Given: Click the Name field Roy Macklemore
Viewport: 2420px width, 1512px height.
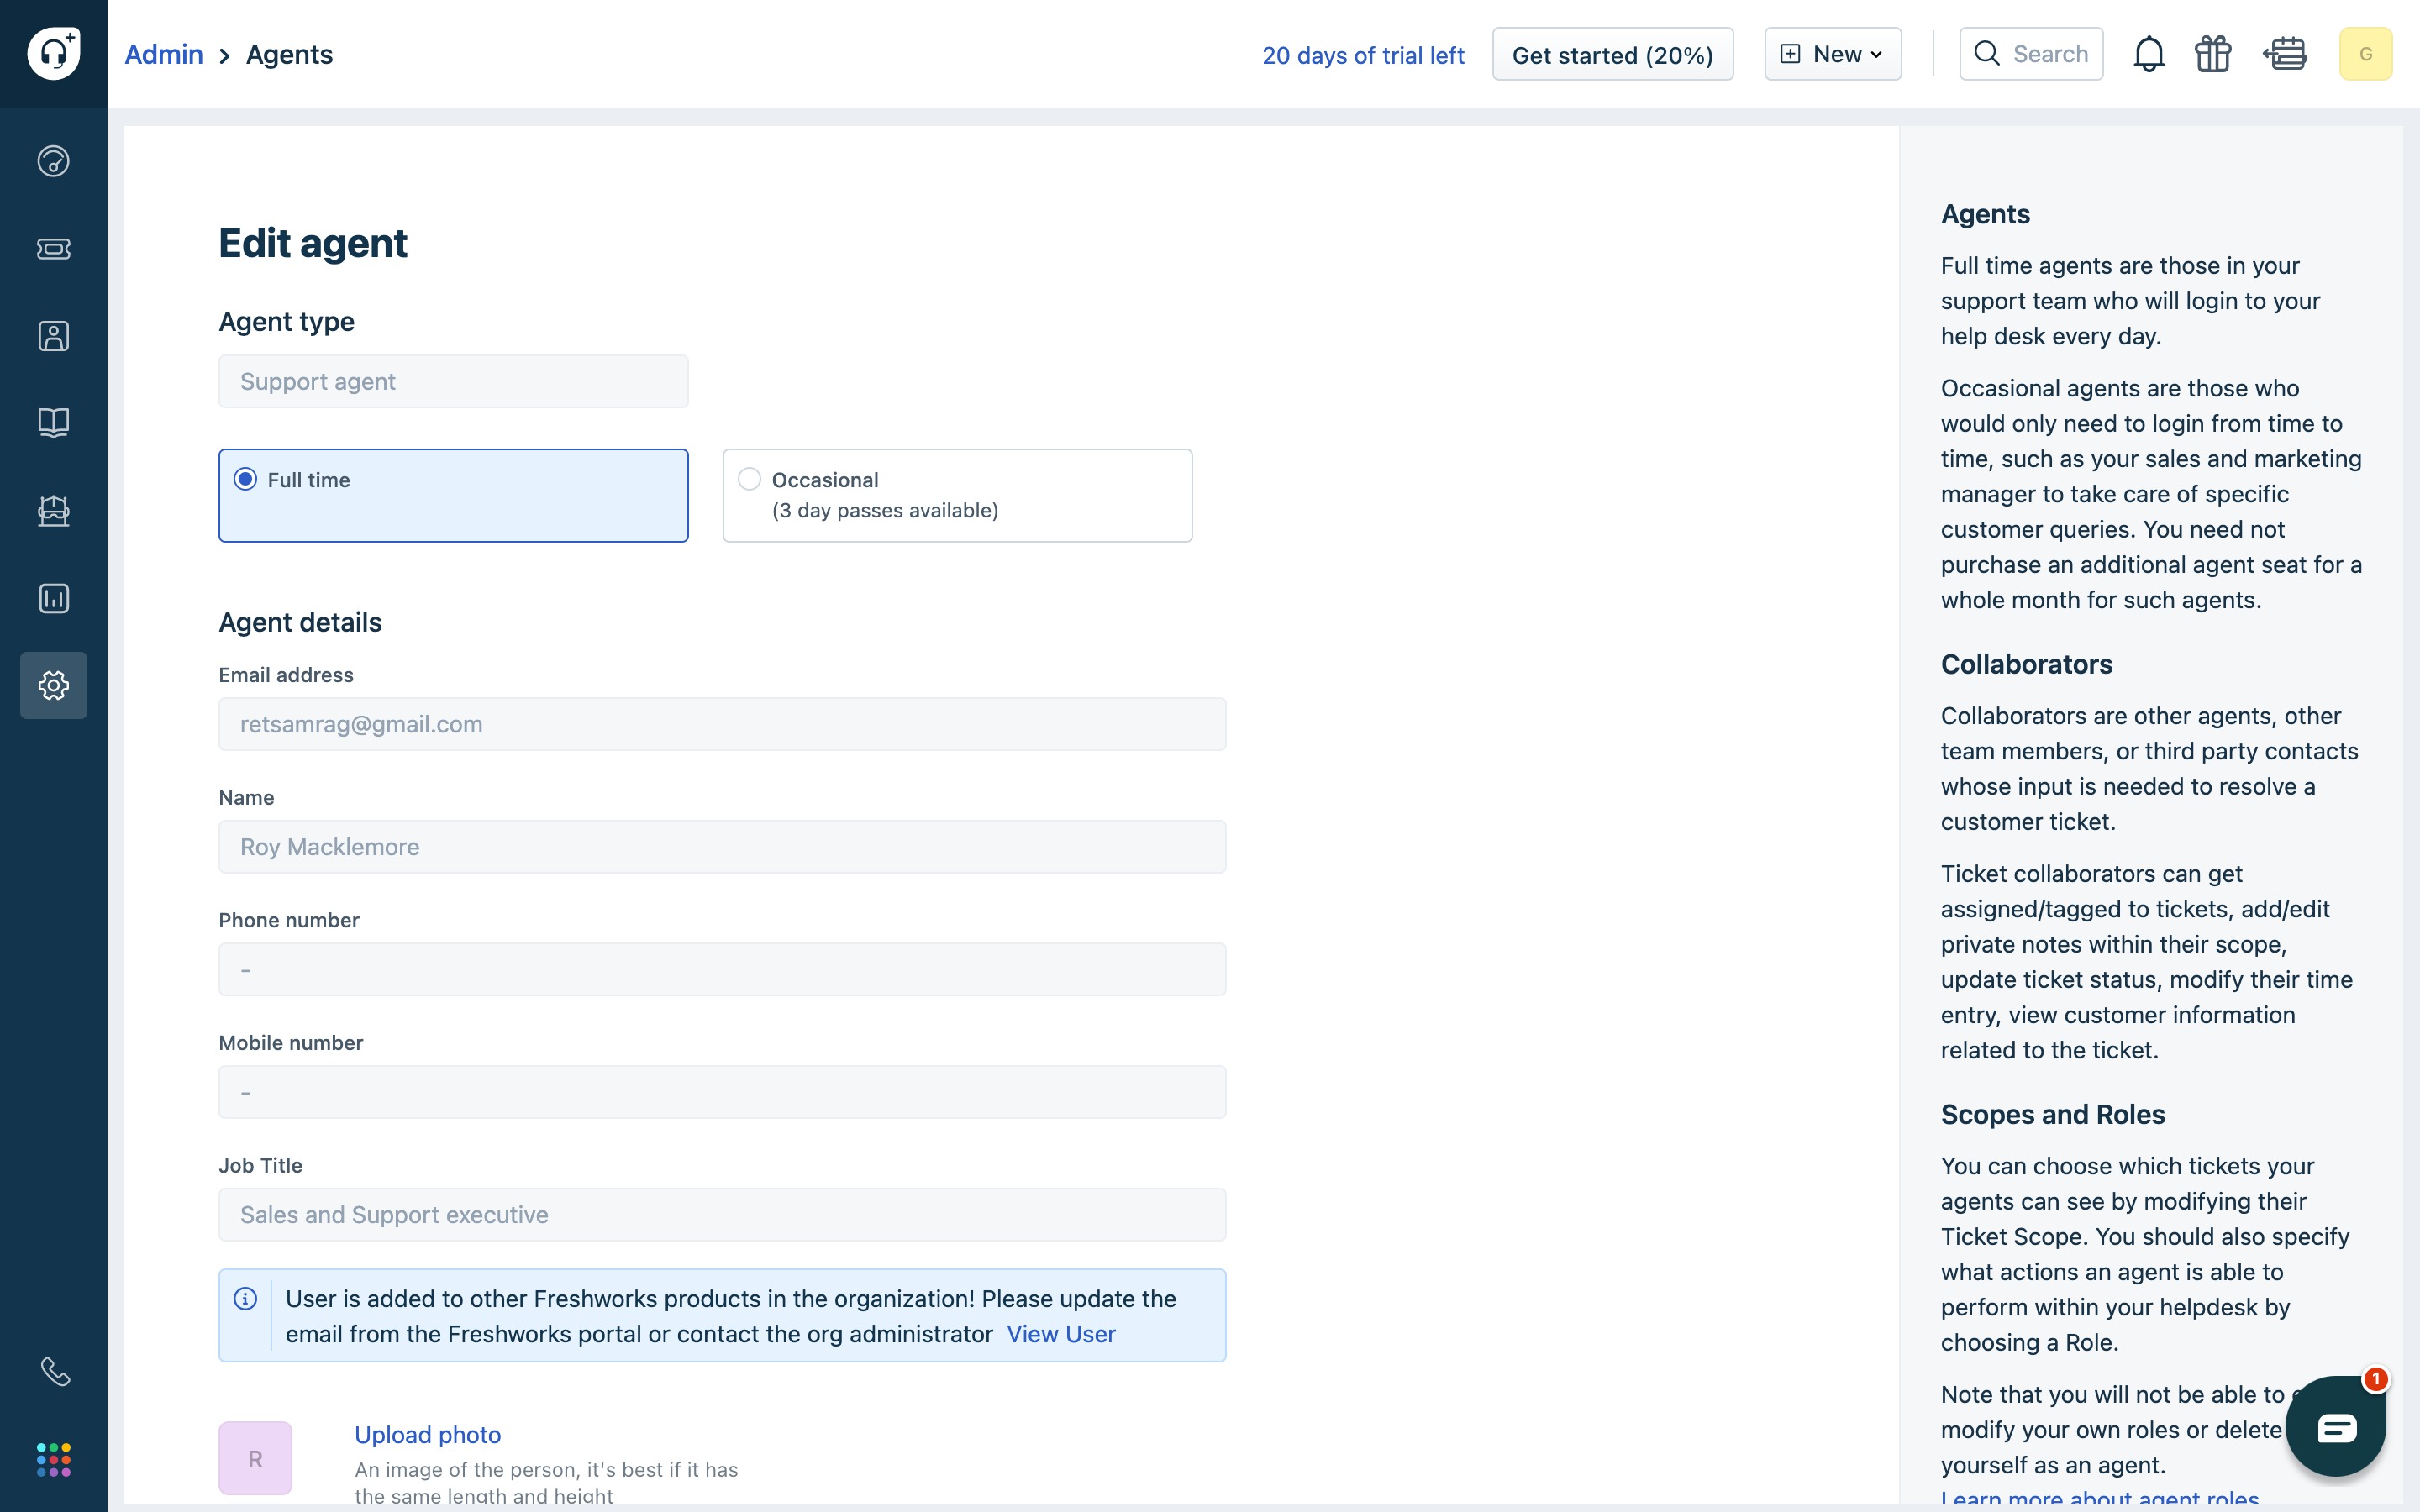Looking at the screenshot, I should click(x=722, y=847).
